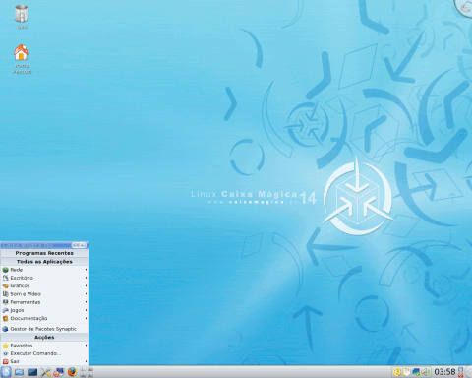Show desktop using the monitor panel icon

point(19,372)
